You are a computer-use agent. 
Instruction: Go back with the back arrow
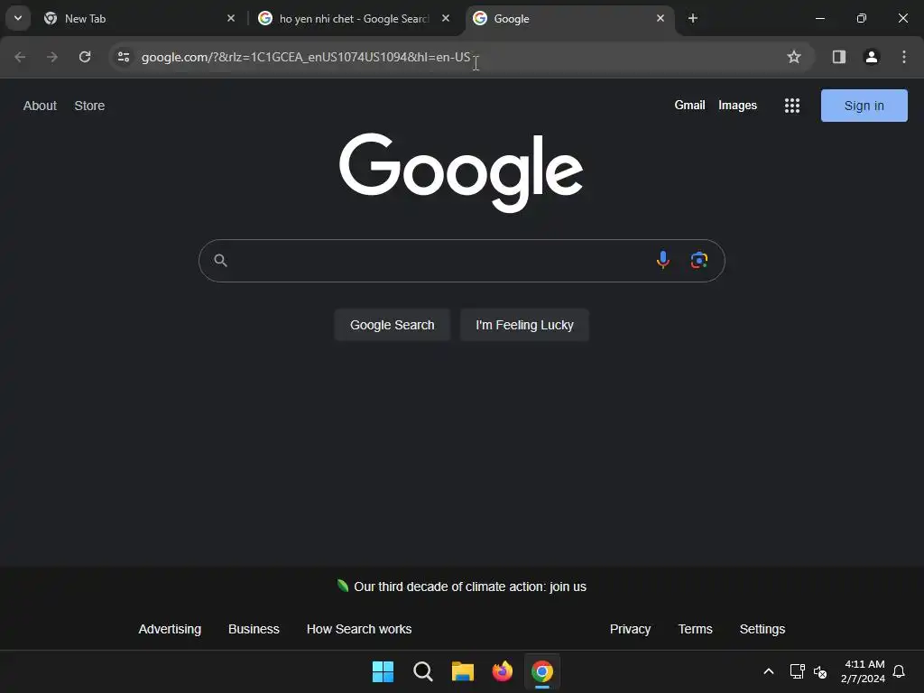pos(20,57)
